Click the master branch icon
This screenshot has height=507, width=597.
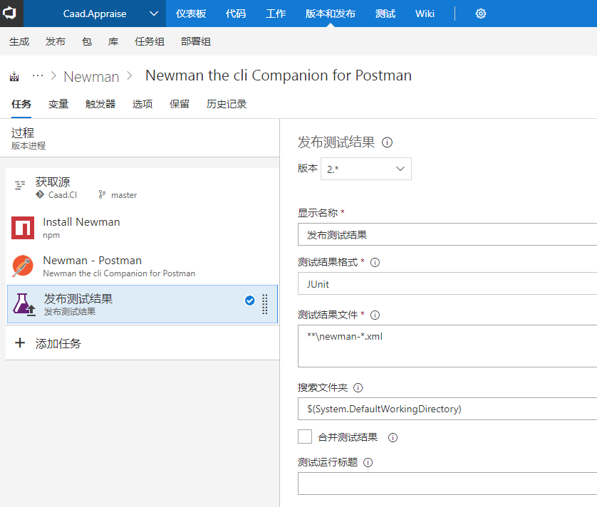pos(102,194)
